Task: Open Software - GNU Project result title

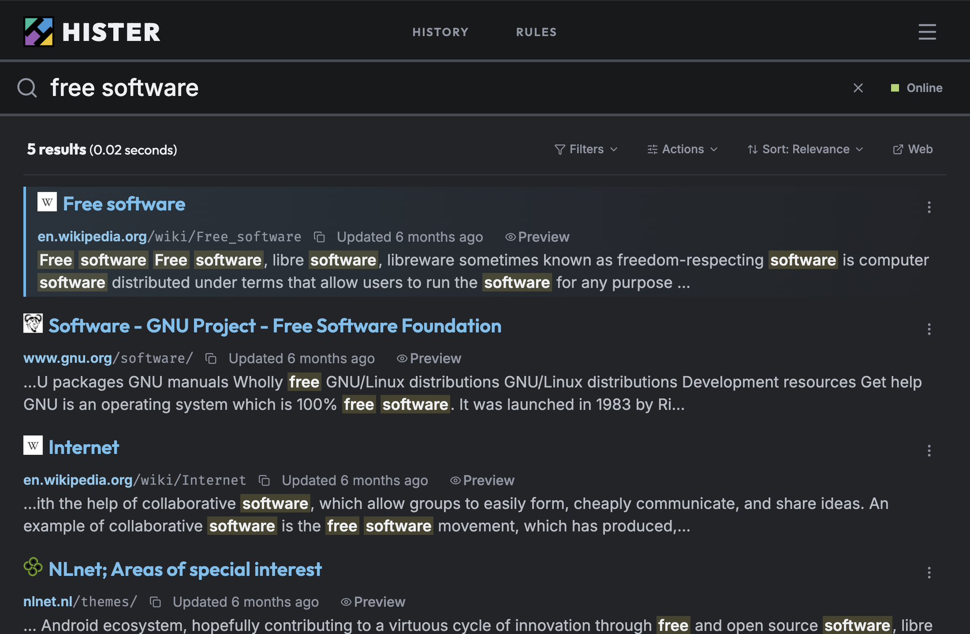Action: tap(275, 326)
